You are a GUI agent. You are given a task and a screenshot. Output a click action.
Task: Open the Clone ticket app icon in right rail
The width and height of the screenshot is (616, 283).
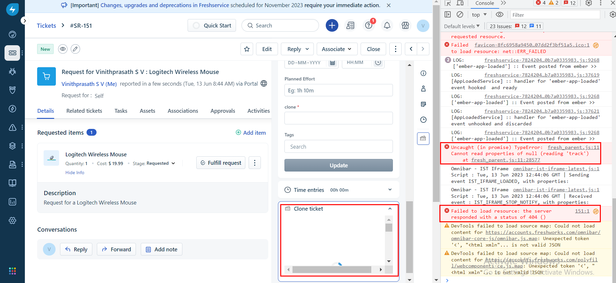point(423,139)
